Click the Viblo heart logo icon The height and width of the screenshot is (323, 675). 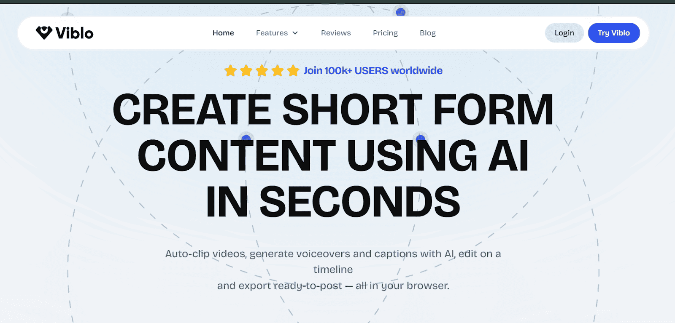(44, 32)
